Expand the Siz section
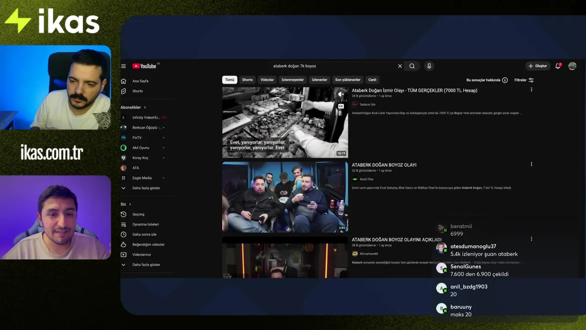This screenshot has width=586, height=330. tap(126, 204)
